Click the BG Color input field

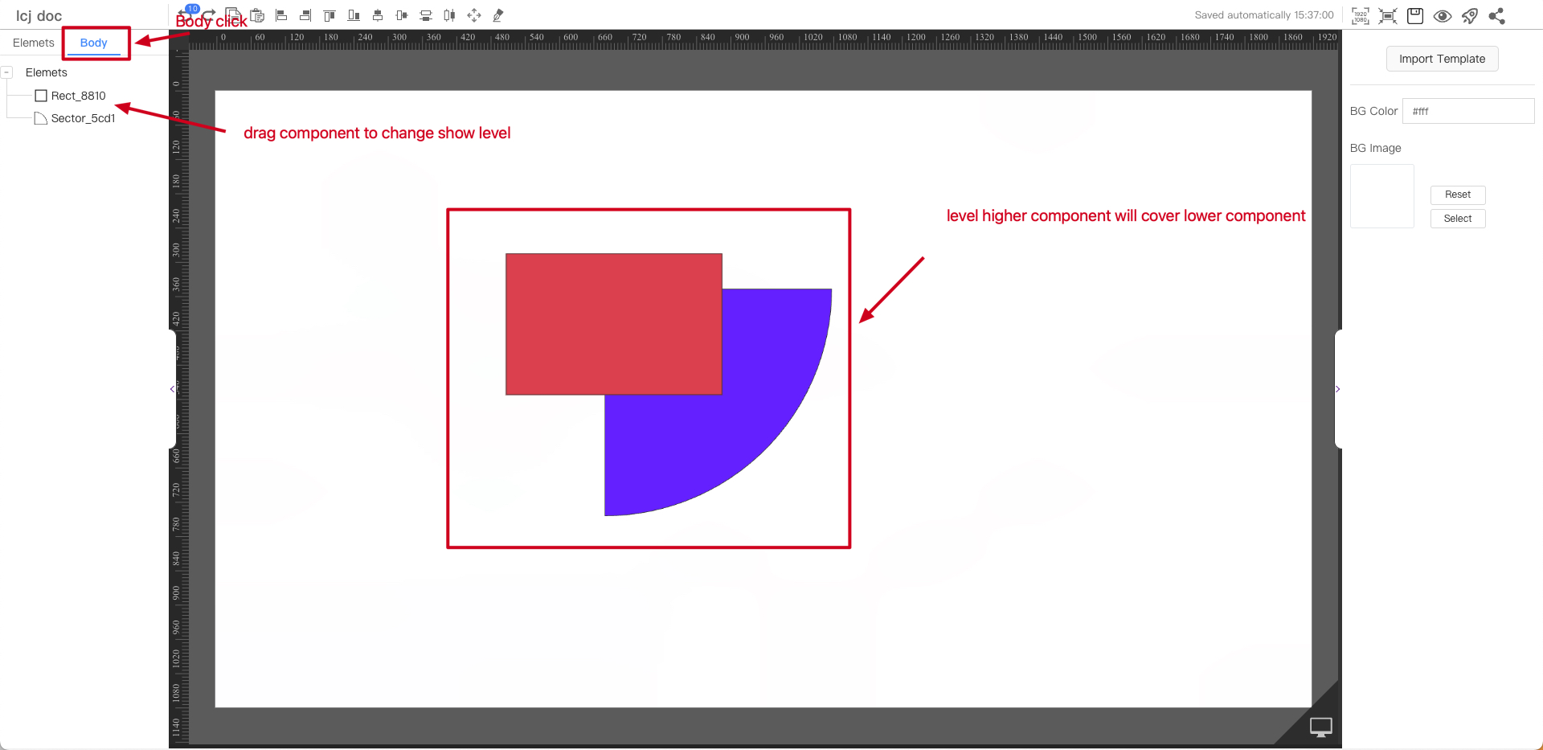(x=1468, y=111)
